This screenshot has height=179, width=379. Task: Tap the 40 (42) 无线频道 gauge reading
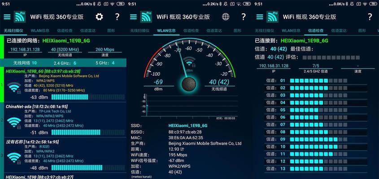219,82
